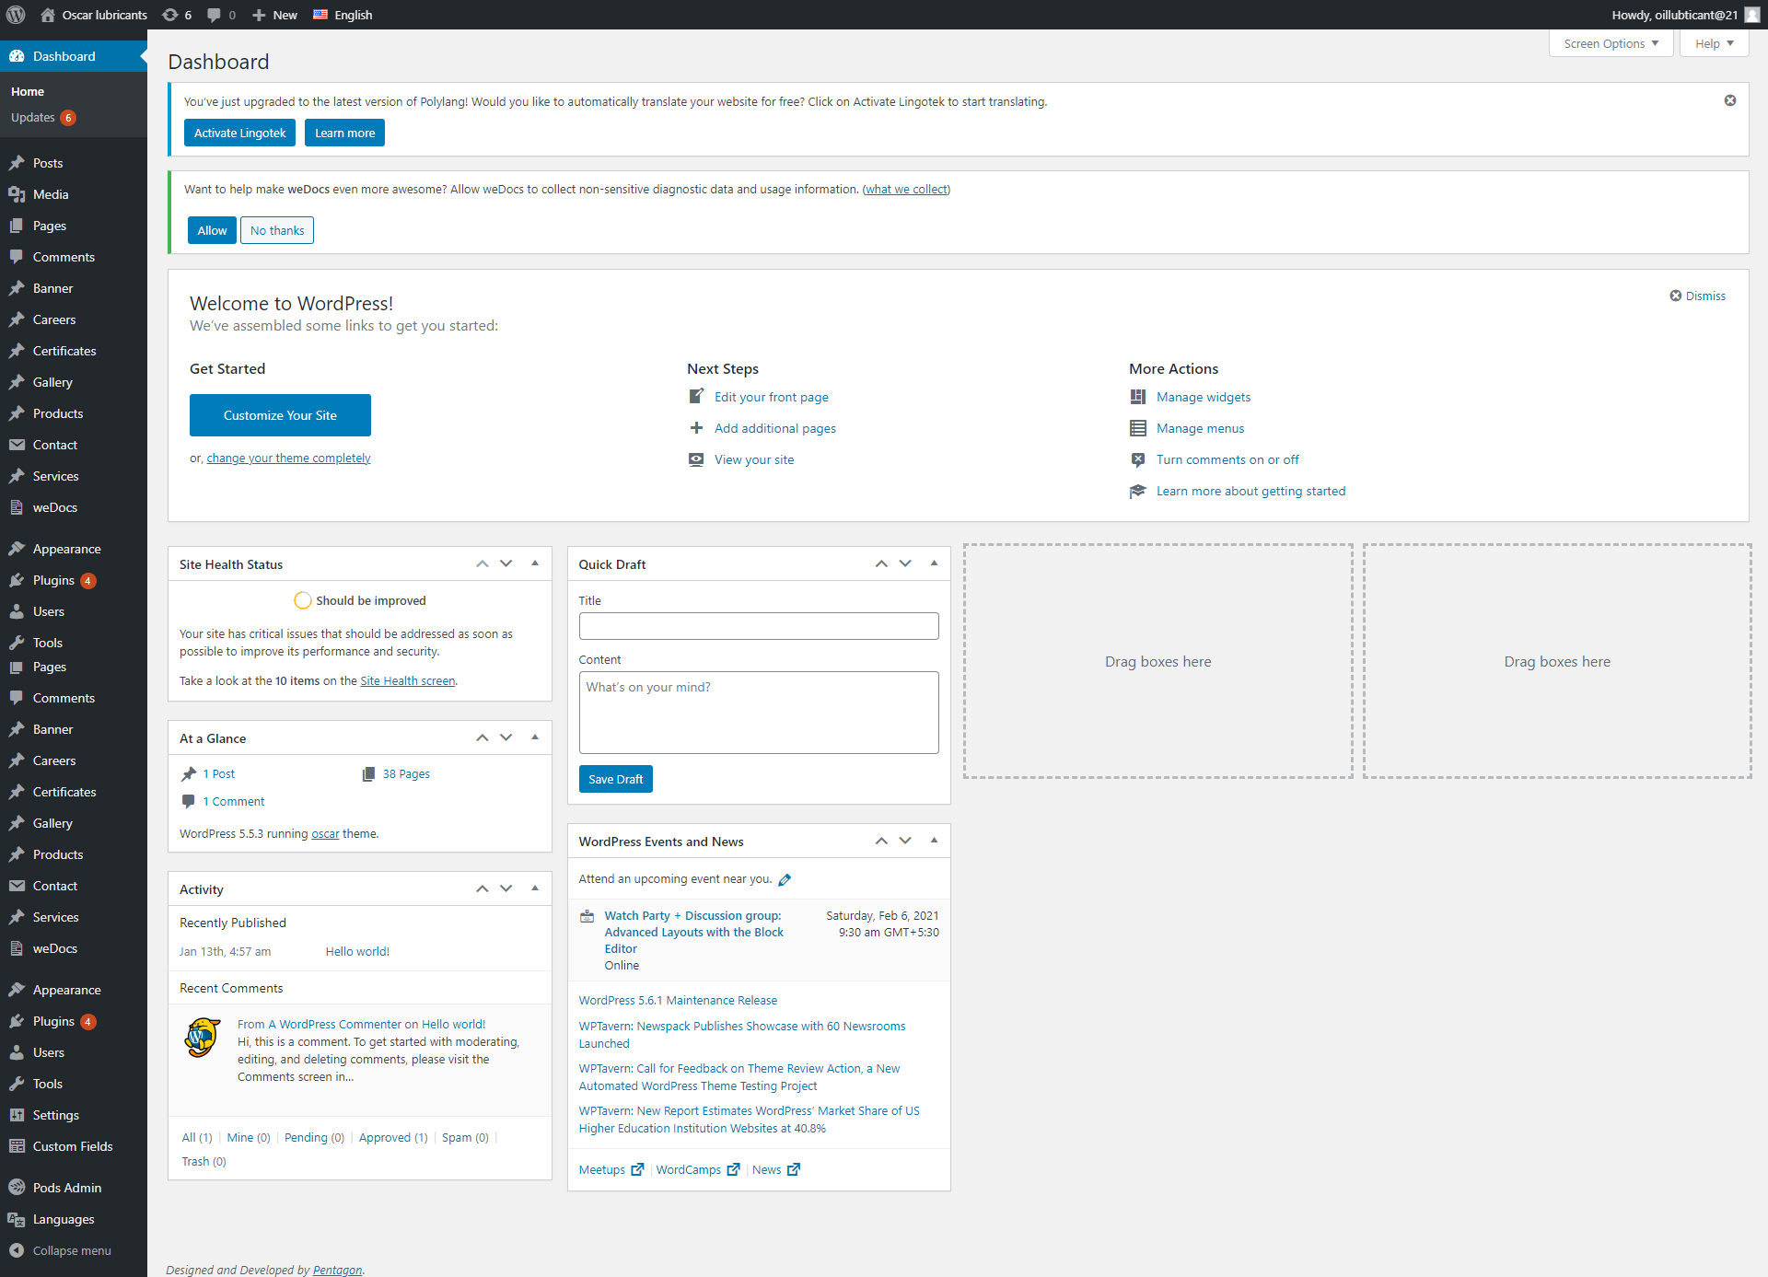Screen dimensions: 1768x1277
Task: Collapse the Activity panel toggle
Action: (535, 888)
